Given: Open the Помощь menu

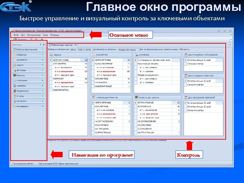Looking at the screenshot, I should coord(55,35).
